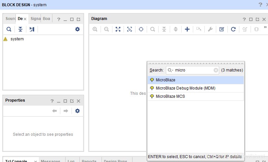Collapse all in the Design panel toolbar
Screen dimensions: 268x162
[x=20, y=29]
